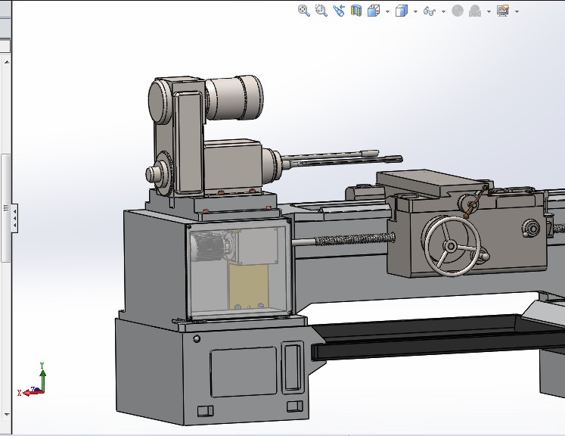Click the Apply Scene icon

[x=475, y=11]
